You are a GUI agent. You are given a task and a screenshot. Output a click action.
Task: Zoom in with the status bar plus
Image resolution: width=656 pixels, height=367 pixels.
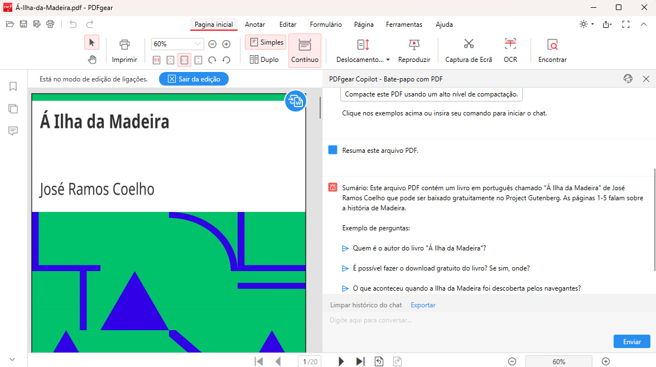click(606, 361)
